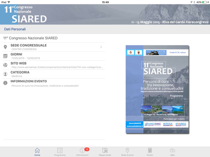Tap the CENTRO CONGRESSI subtitle text
The image size is (210, 157).
24,49
